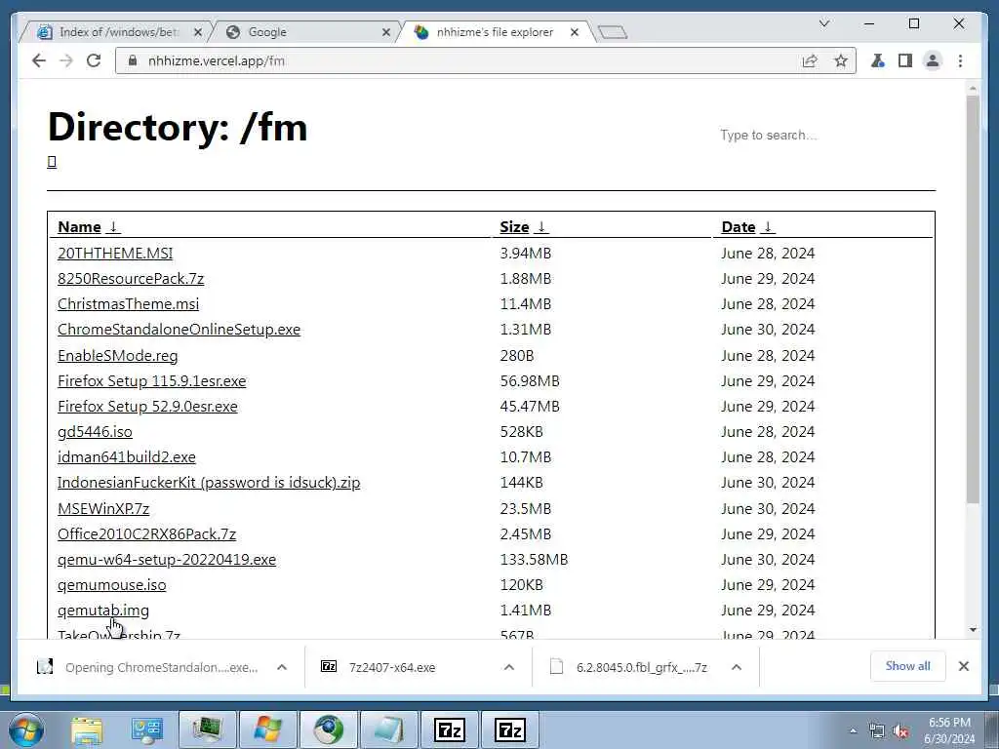Click the address bar URL
Image resolution: width=999 pixels, height=749 pixels.
tap(216, 60)
